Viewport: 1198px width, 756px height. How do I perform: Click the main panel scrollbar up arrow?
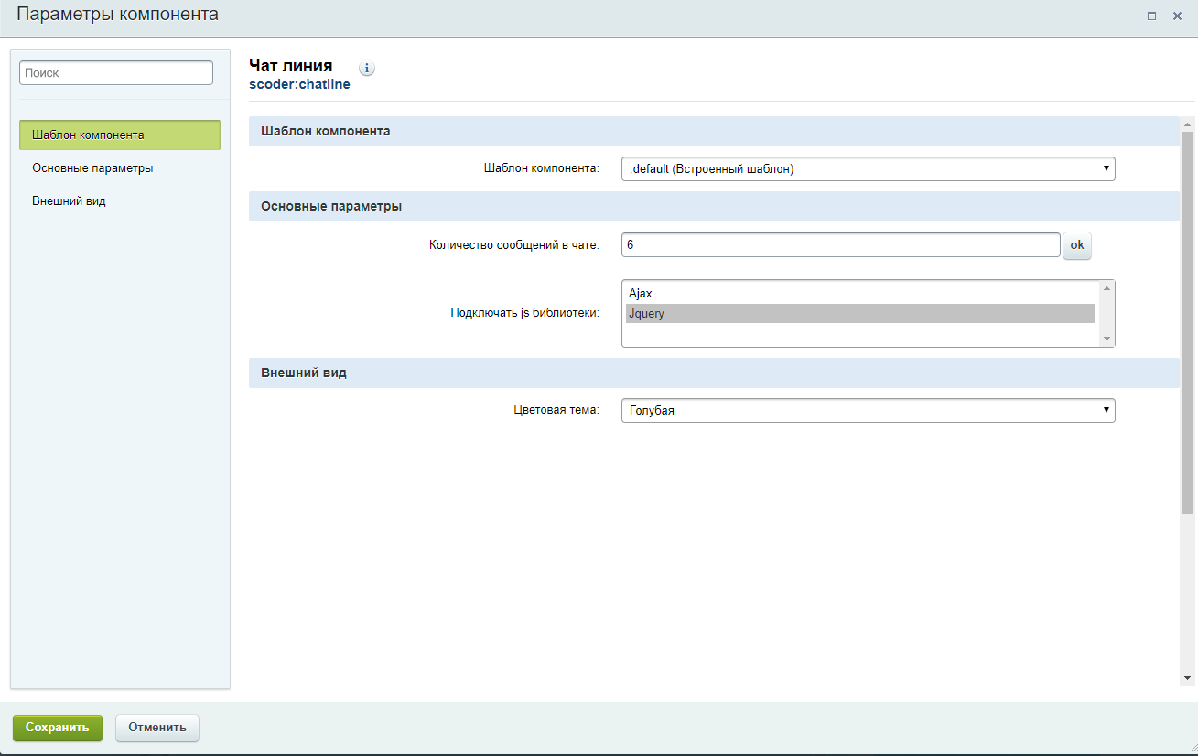pos(1187,124)
